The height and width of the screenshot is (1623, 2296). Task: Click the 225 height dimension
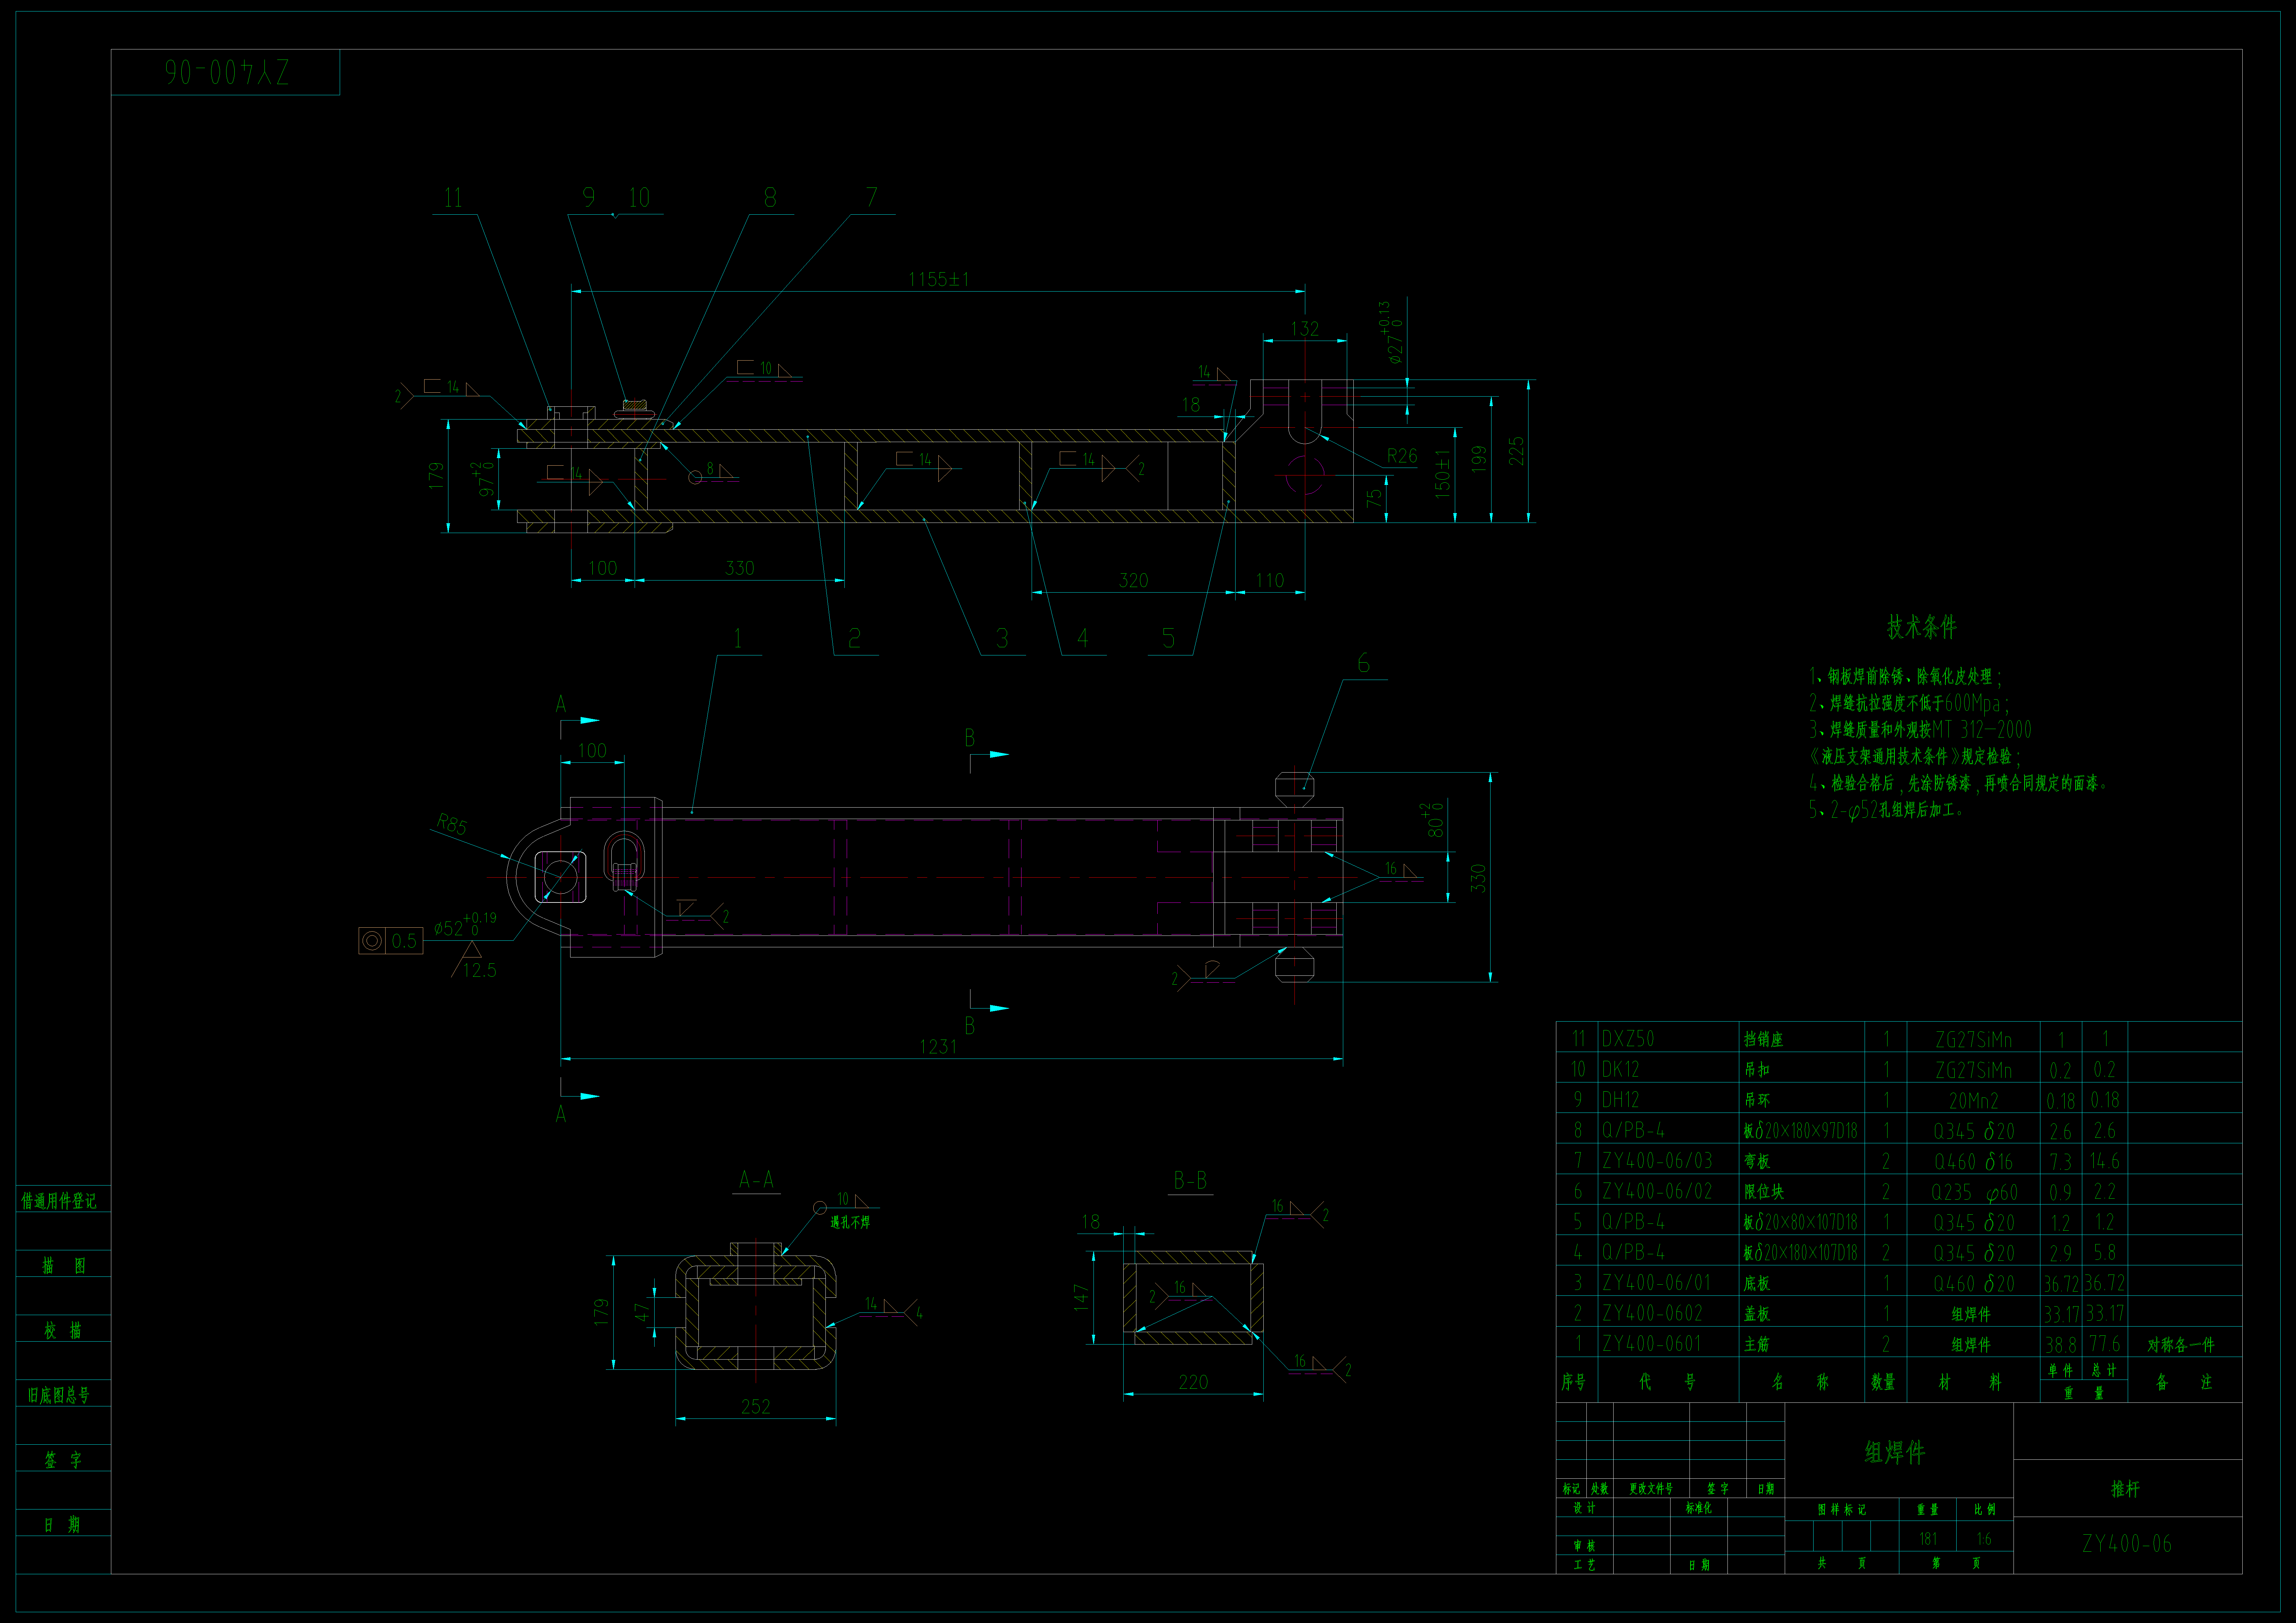(x=1516, y=451)
